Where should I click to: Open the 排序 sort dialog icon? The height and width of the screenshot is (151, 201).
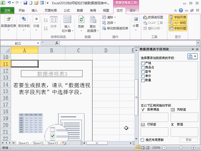point(54,19)
